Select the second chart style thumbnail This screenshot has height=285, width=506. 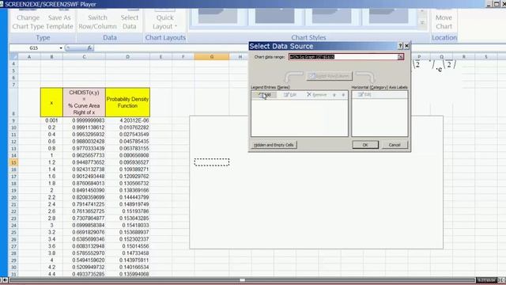(274, 17)
